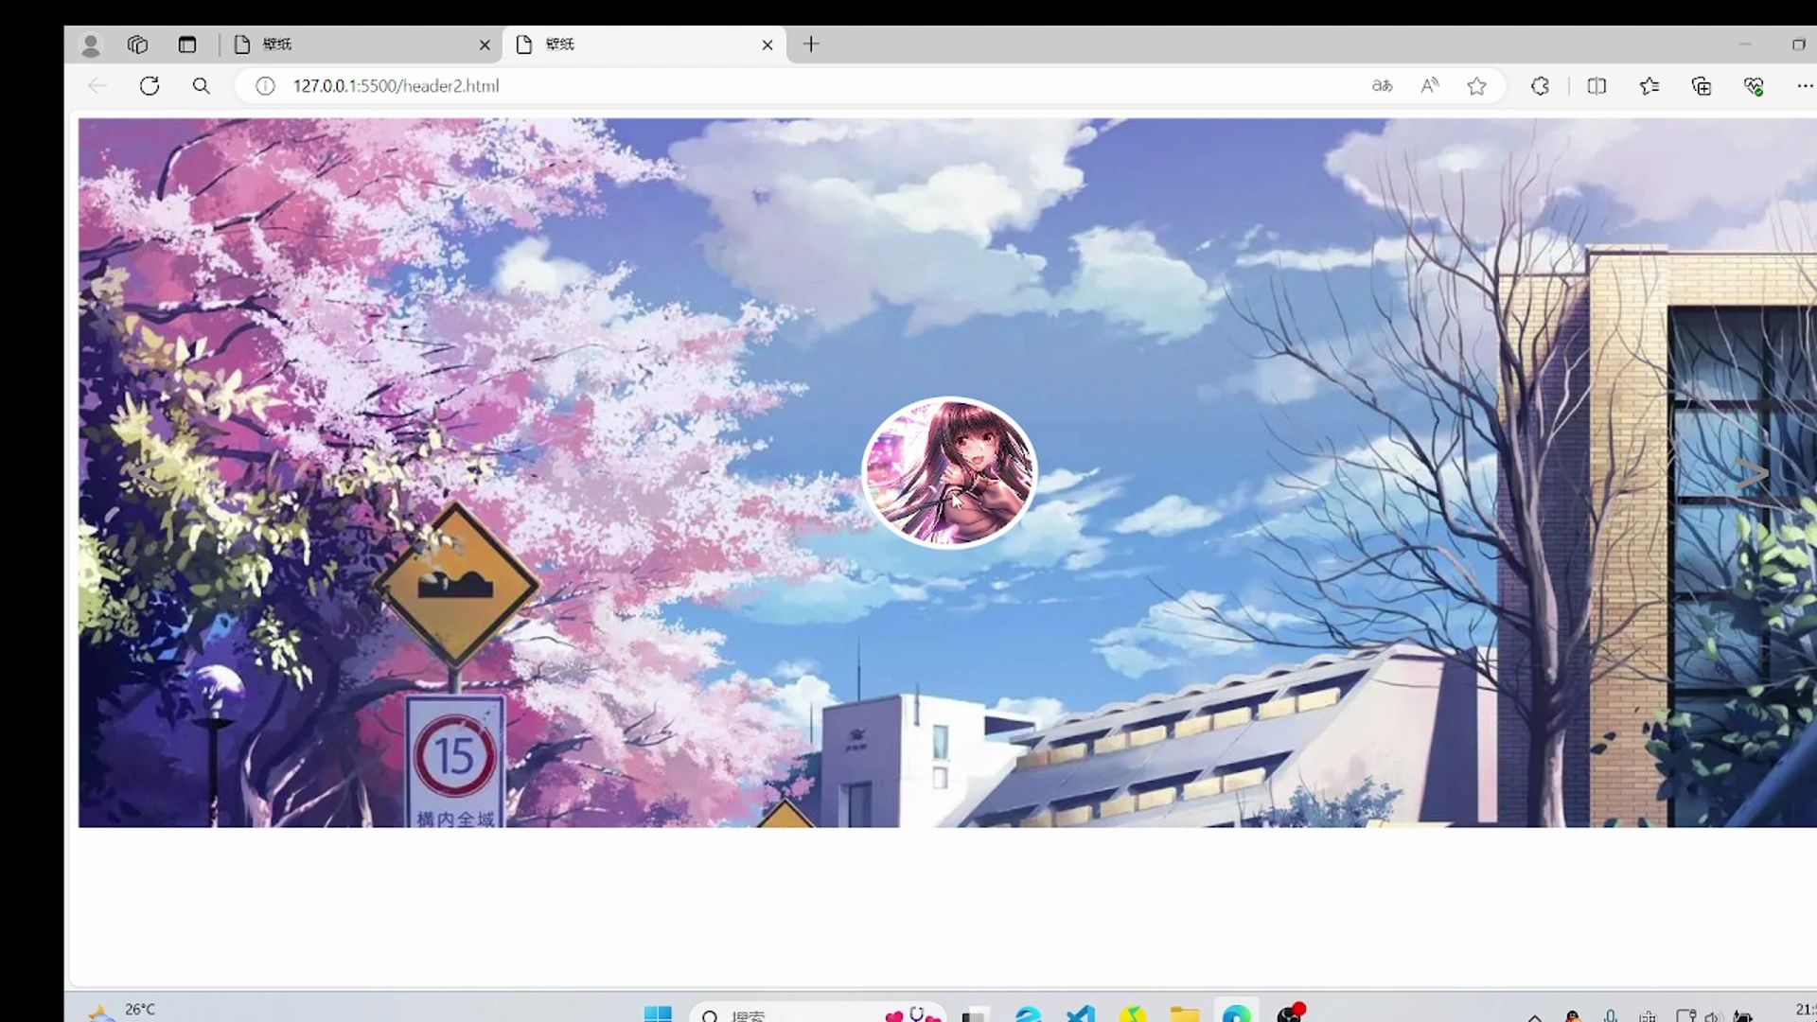Toggle split screen view

(1597, 86)
